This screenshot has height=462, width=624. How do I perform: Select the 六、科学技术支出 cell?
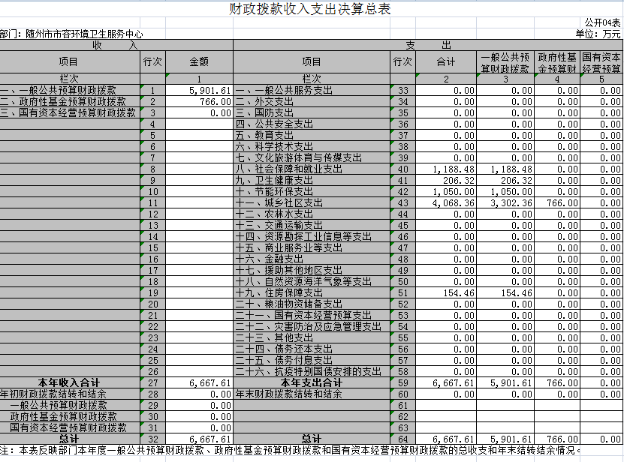point(312,146)
